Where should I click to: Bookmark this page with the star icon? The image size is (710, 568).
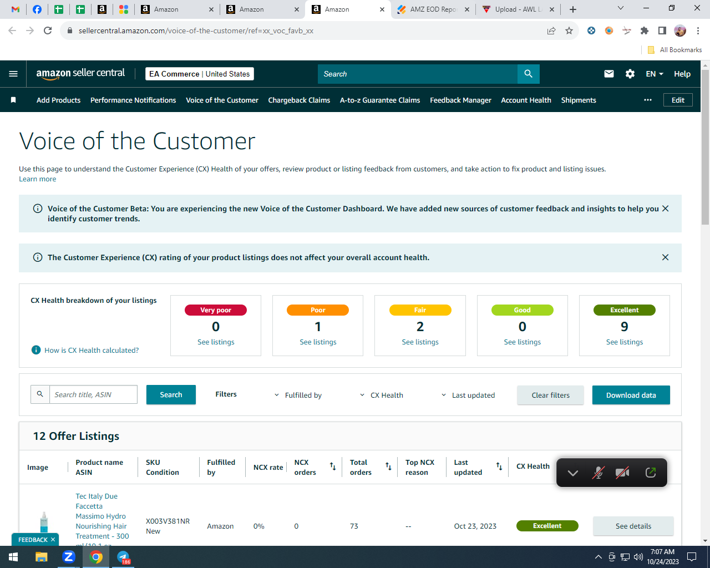click(569, 31)
